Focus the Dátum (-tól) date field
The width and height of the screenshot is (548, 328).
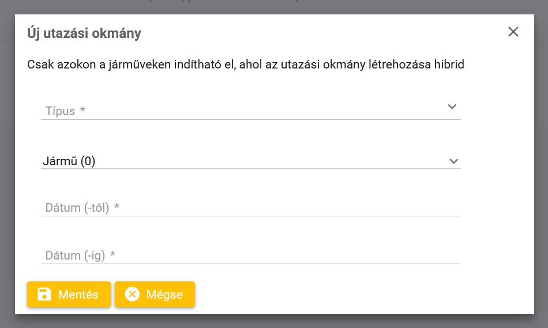[250, 207]
